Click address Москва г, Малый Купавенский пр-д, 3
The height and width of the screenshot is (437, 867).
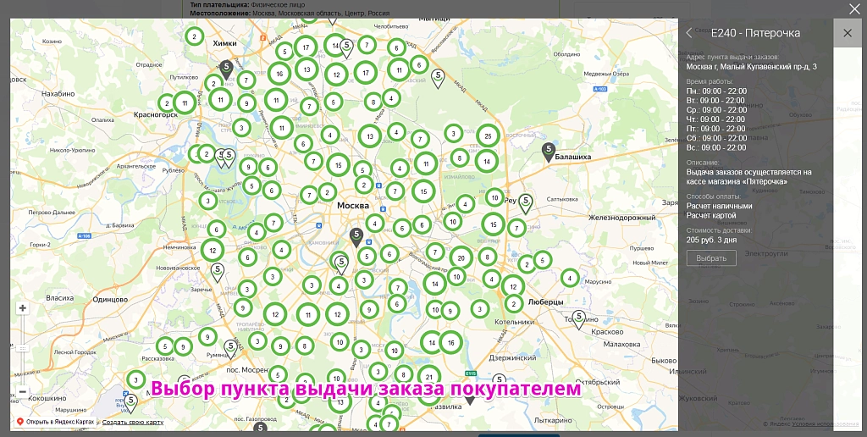pos(752,67)
